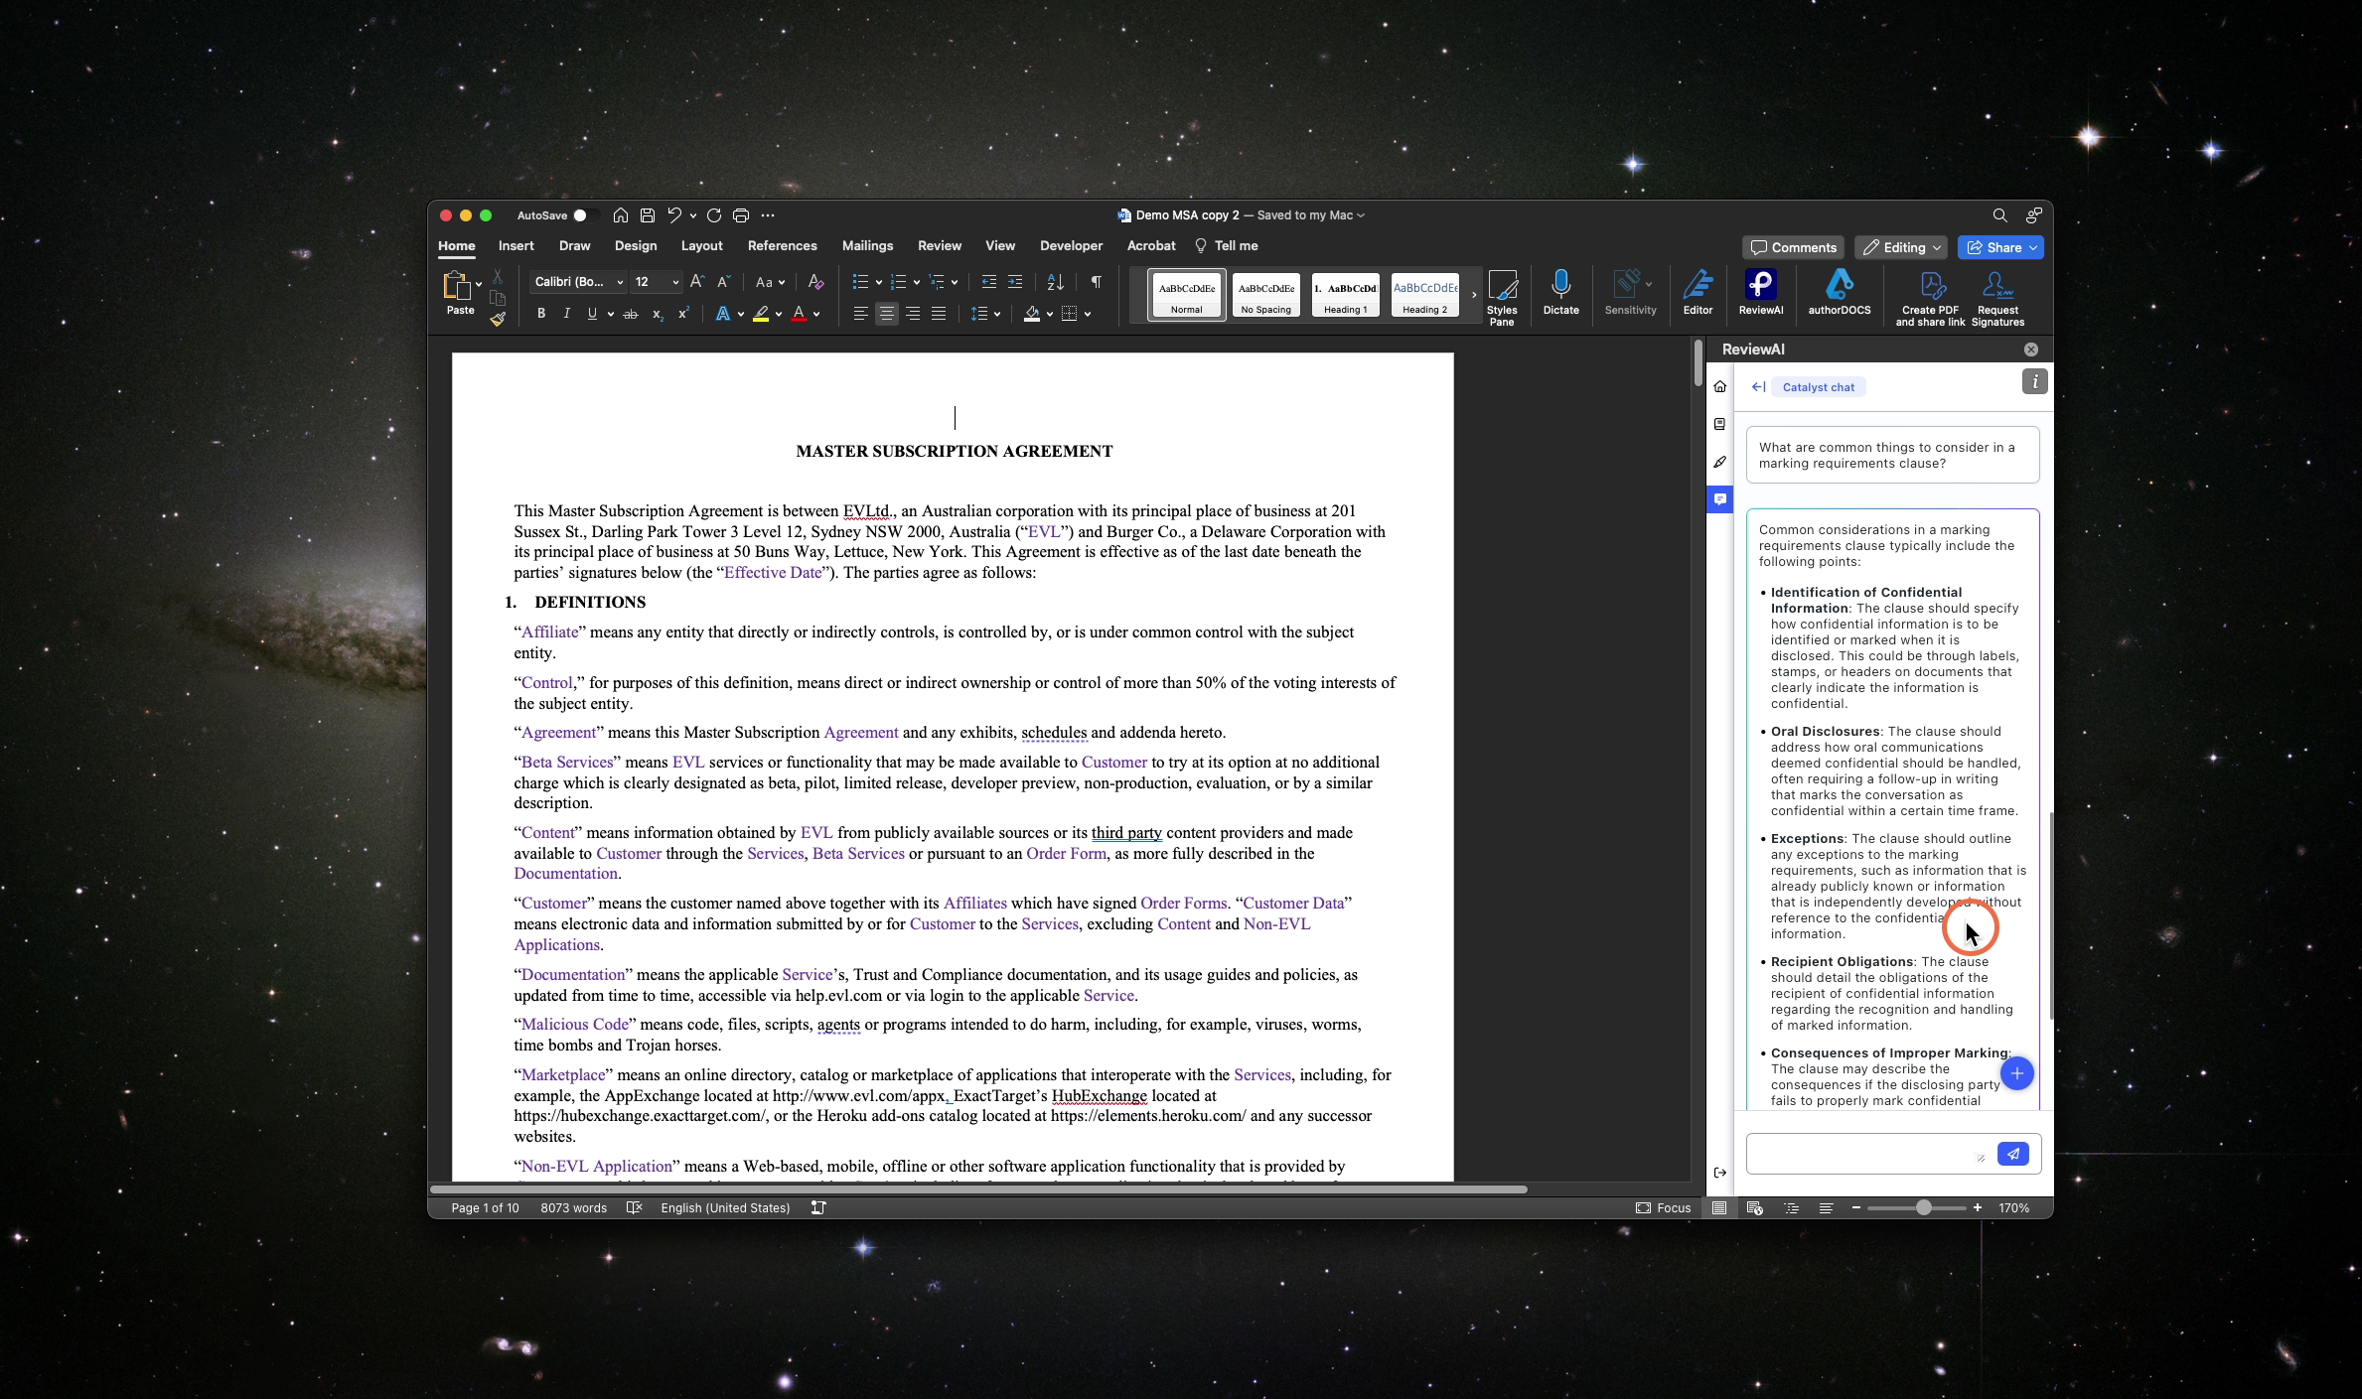Clear all formatting icon
The image size is (2362, 1399).
pos(815,282)
